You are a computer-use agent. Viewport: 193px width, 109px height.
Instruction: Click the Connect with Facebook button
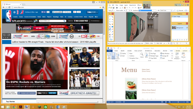[26, 93]
